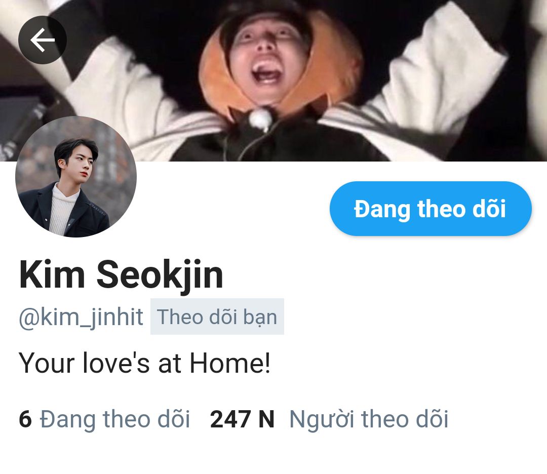Click the Theo dõi bạn badge

[217, 317]
